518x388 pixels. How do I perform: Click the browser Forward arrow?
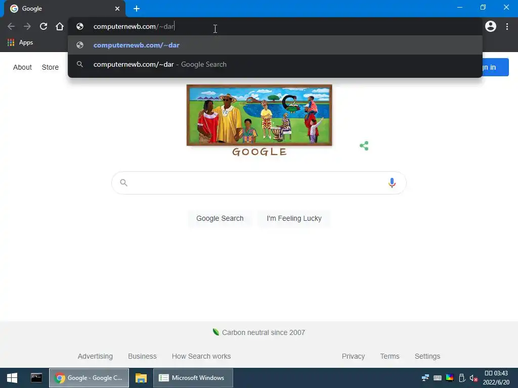[x=27, y=26]
